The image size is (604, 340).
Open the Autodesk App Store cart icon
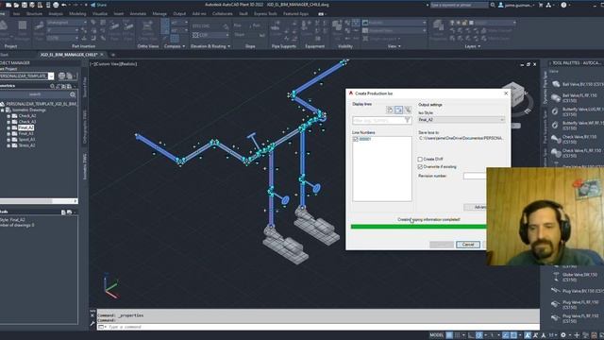click(x=541, y=5)
